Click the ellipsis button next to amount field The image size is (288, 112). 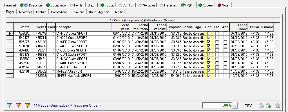pos(235,106)
